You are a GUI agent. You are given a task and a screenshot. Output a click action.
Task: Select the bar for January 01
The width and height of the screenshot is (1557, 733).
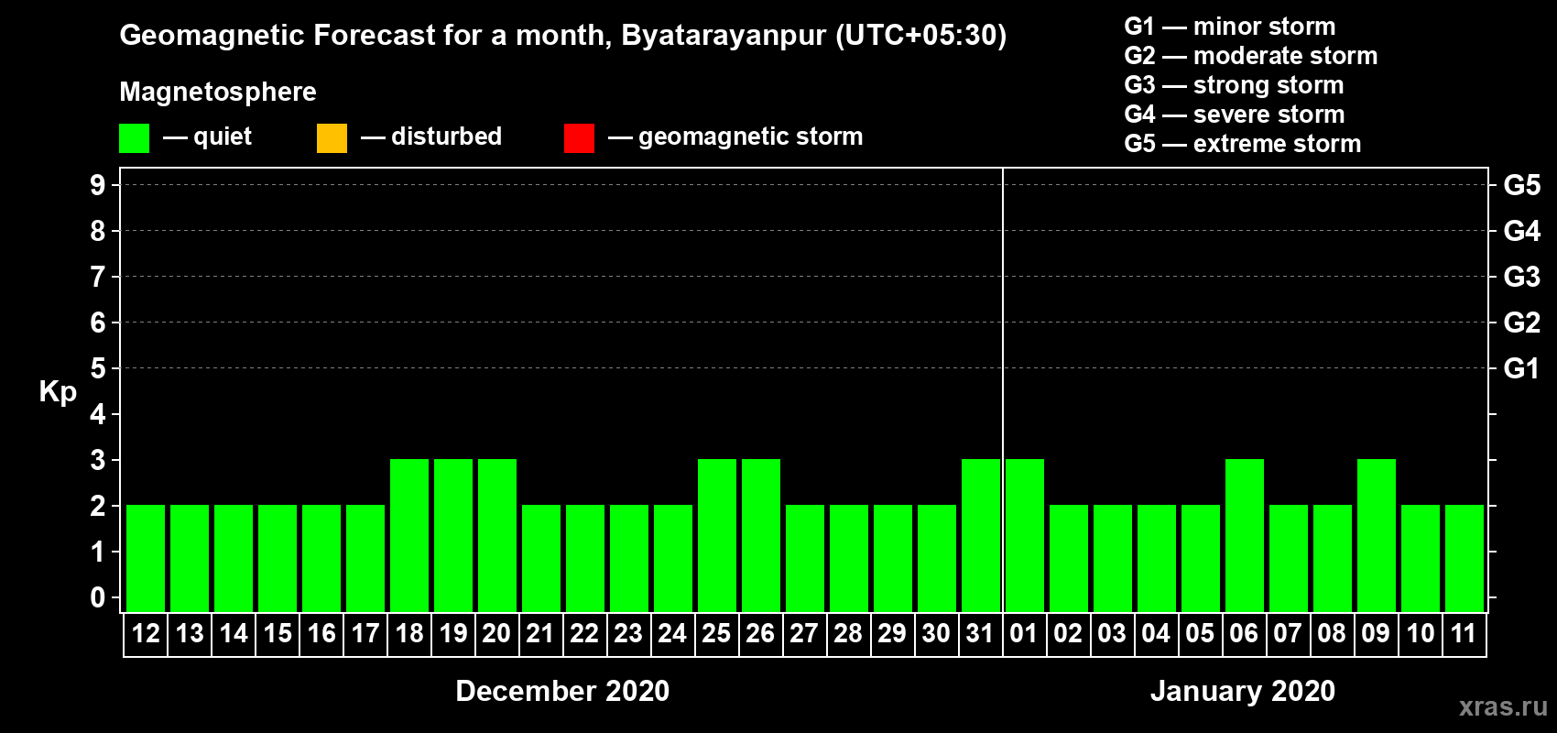(x=1025, y=535)
